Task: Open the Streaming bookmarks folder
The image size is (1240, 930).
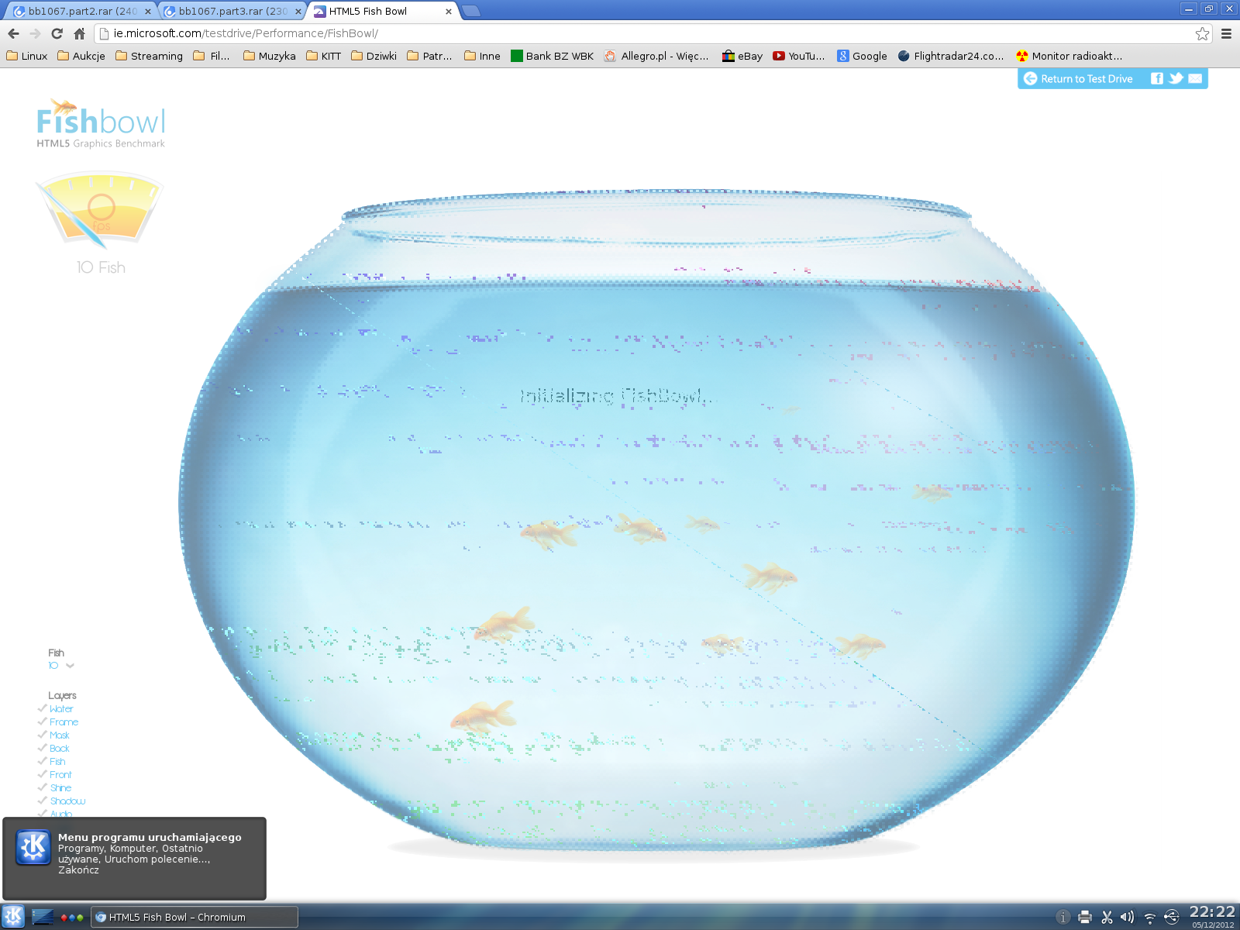Action: pyautogui.click(x=149, y=56)
